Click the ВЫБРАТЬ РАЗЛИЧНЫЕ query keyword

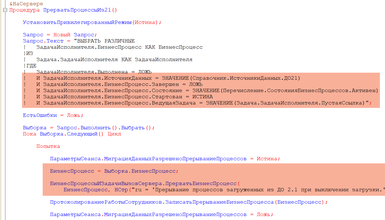coord(106,41)
